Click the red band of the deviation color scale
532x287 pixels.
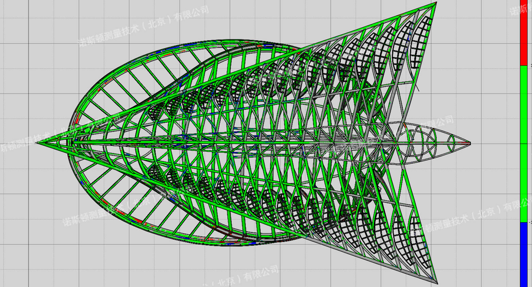point(524,33)
